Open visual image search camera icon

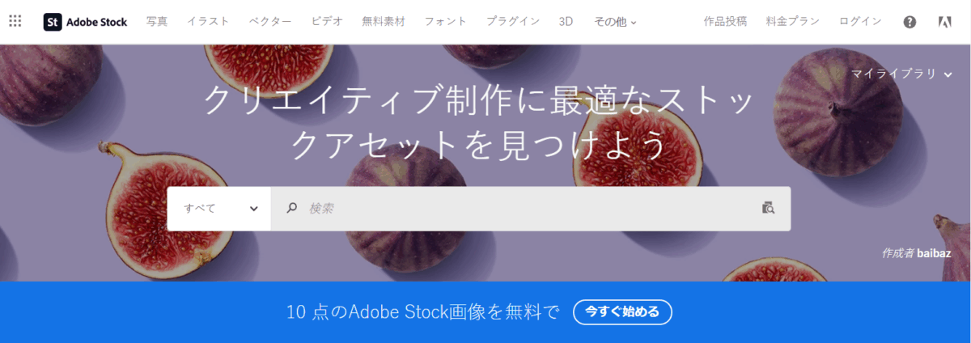click(x=768, y=208)
